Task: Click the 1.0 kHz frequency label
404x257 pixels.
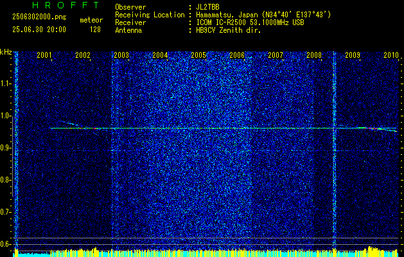Action: pyautogui.click(x=6, y=116)
